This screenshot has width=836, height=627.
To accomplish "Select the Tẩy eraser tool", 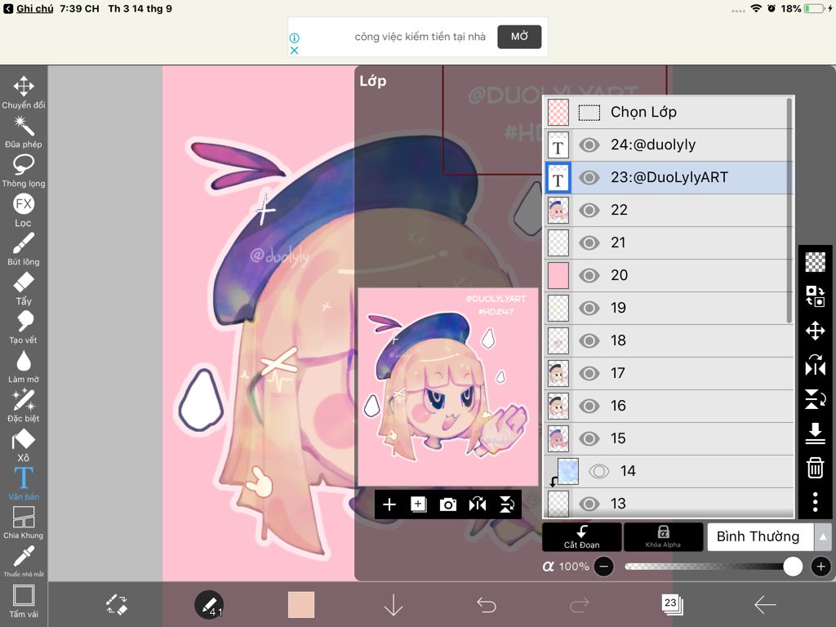I will click(24, 288).
